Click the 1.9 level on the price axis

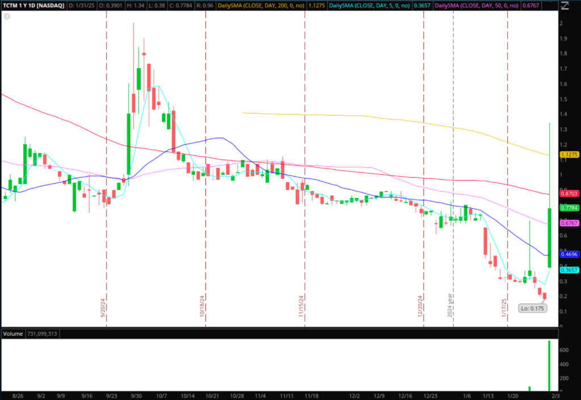coord(563,39)
